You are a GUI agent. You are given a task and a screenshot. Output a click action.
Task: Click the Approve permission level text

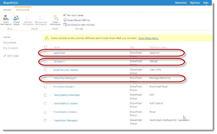pos(155,53)
